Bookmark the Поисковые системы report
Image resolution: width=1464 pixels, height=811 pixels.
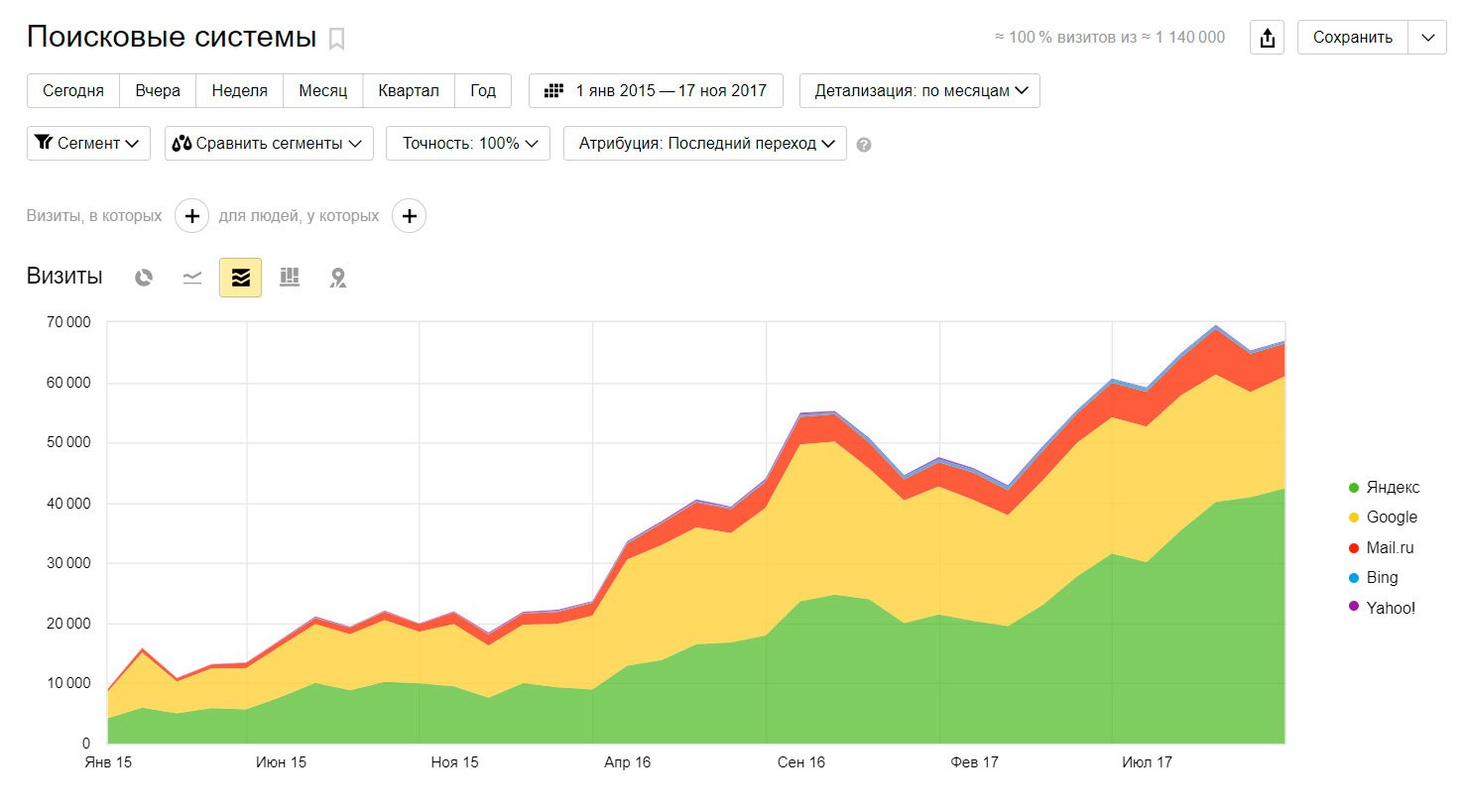pos(337,39)
